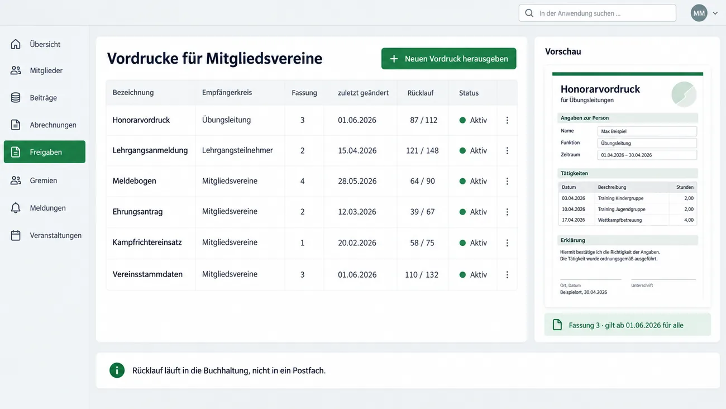The width and height of the screenshot is (726, 409).
Task: Open Beiträge section
Action: (x=44, y=98)
